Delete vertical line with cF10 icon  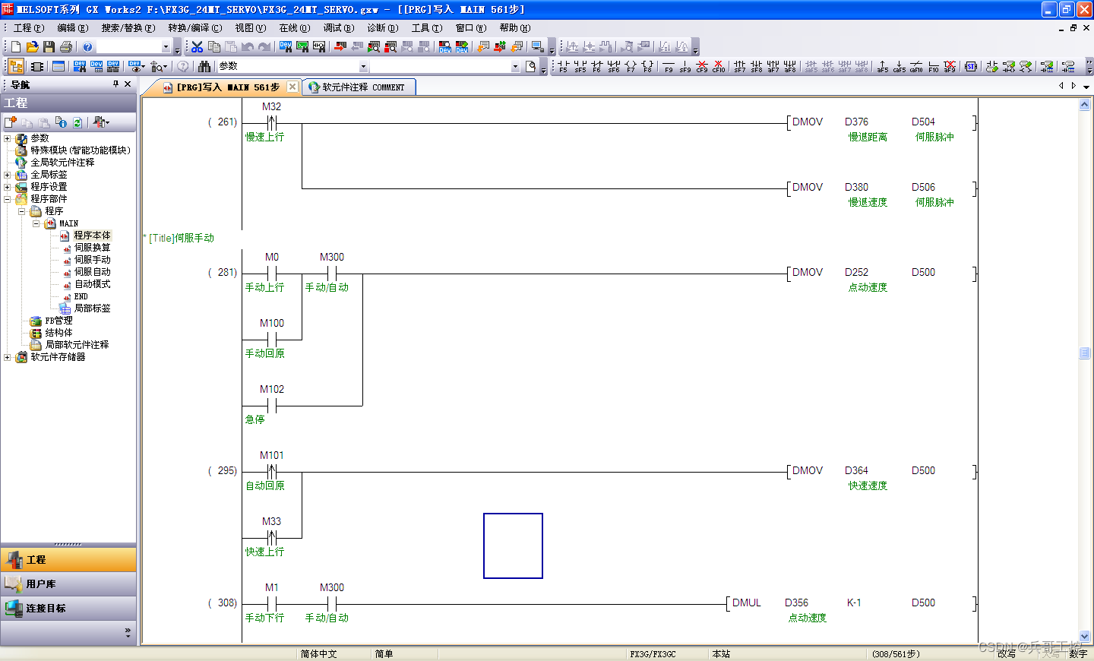click(719, 67)
